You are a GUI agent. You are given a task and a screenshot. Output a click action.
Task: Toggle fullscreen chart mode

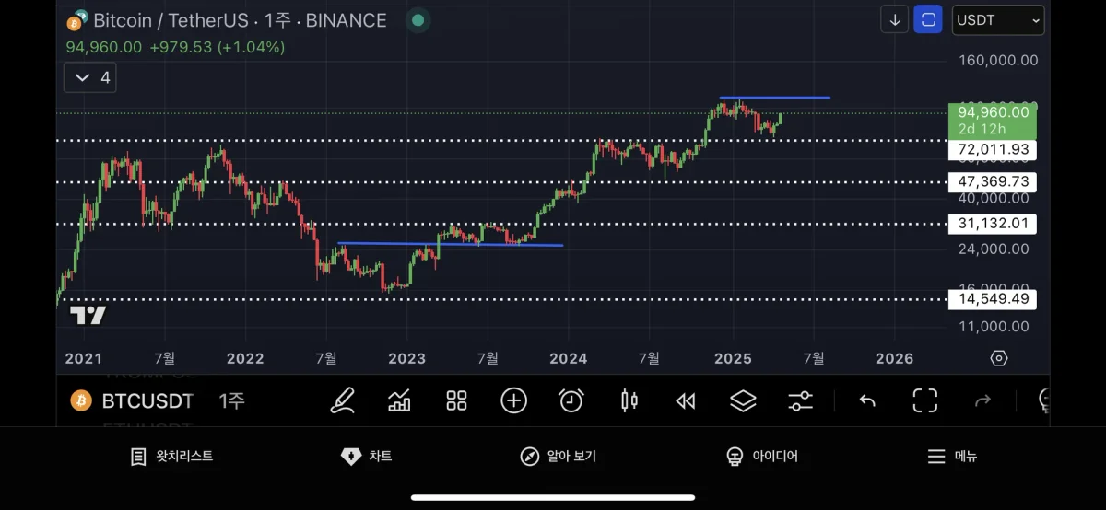[924, 400]
